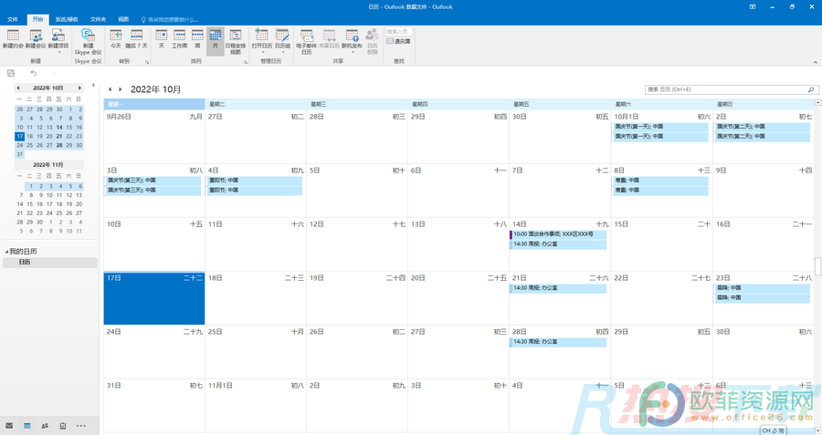The height and width of the screenshot is (435, 822).
Task: Open the 视图 ribbon tab
Action: (123, 19)
